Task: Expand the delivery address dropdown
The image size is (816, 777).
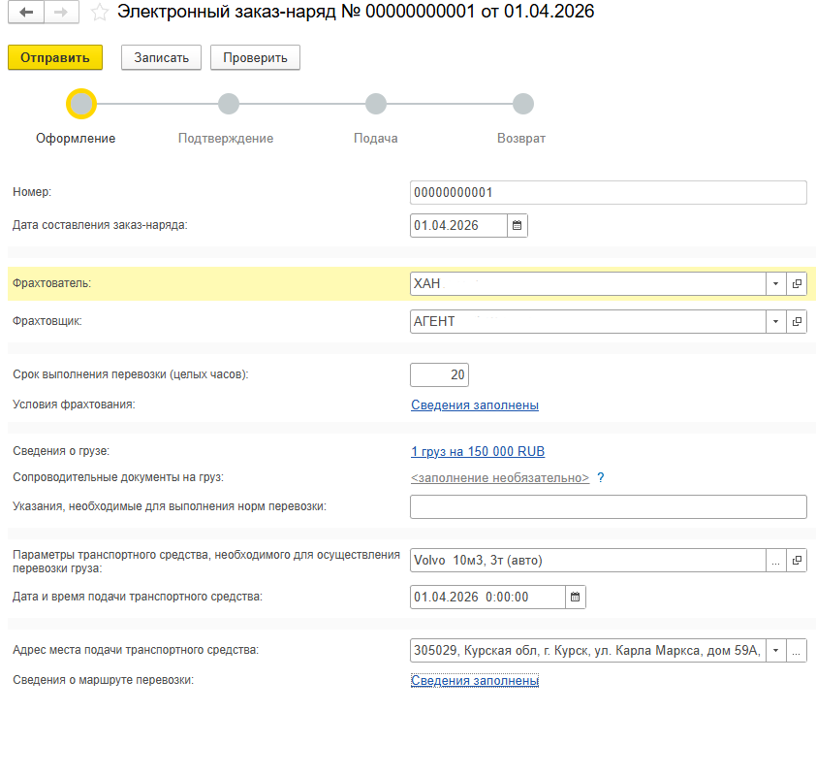Action: [775, 650]
